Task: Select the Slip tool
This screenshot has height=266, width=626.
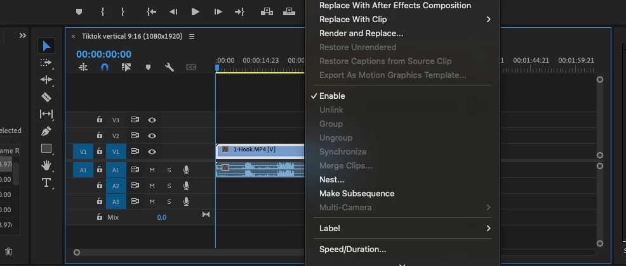Action: [46, 114]
